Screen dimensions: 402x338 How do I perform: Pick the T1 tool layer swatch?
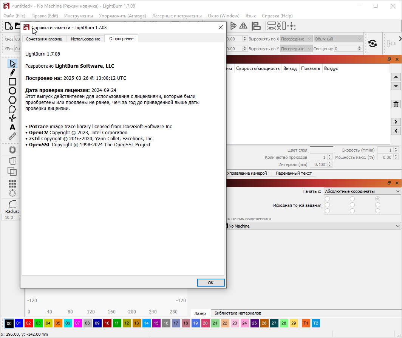306,323
